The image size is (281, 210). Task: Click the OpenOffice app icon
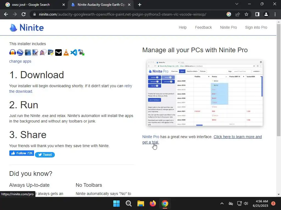28,52
